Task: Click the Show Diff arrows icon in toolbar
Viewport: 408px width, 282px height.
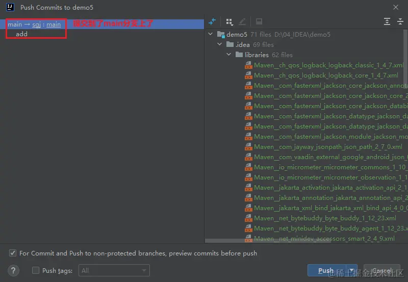Action: [x=212, y=21]
